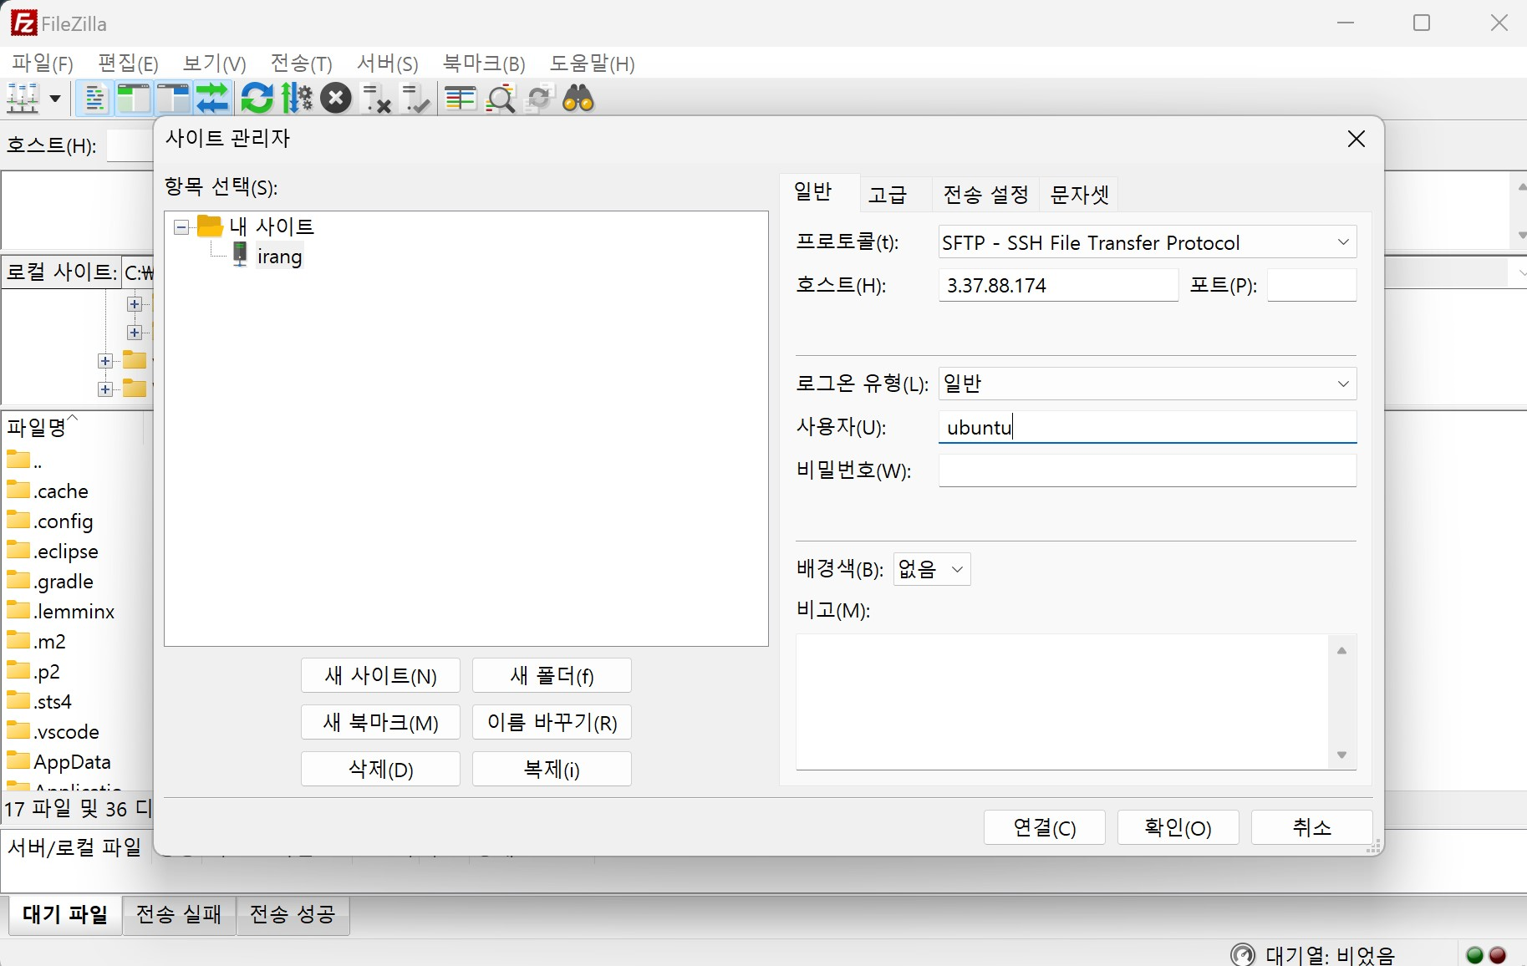Switch to the 전송 성공 queue tab
This screenshot has height=966, width=1527.
click(293, 914)
